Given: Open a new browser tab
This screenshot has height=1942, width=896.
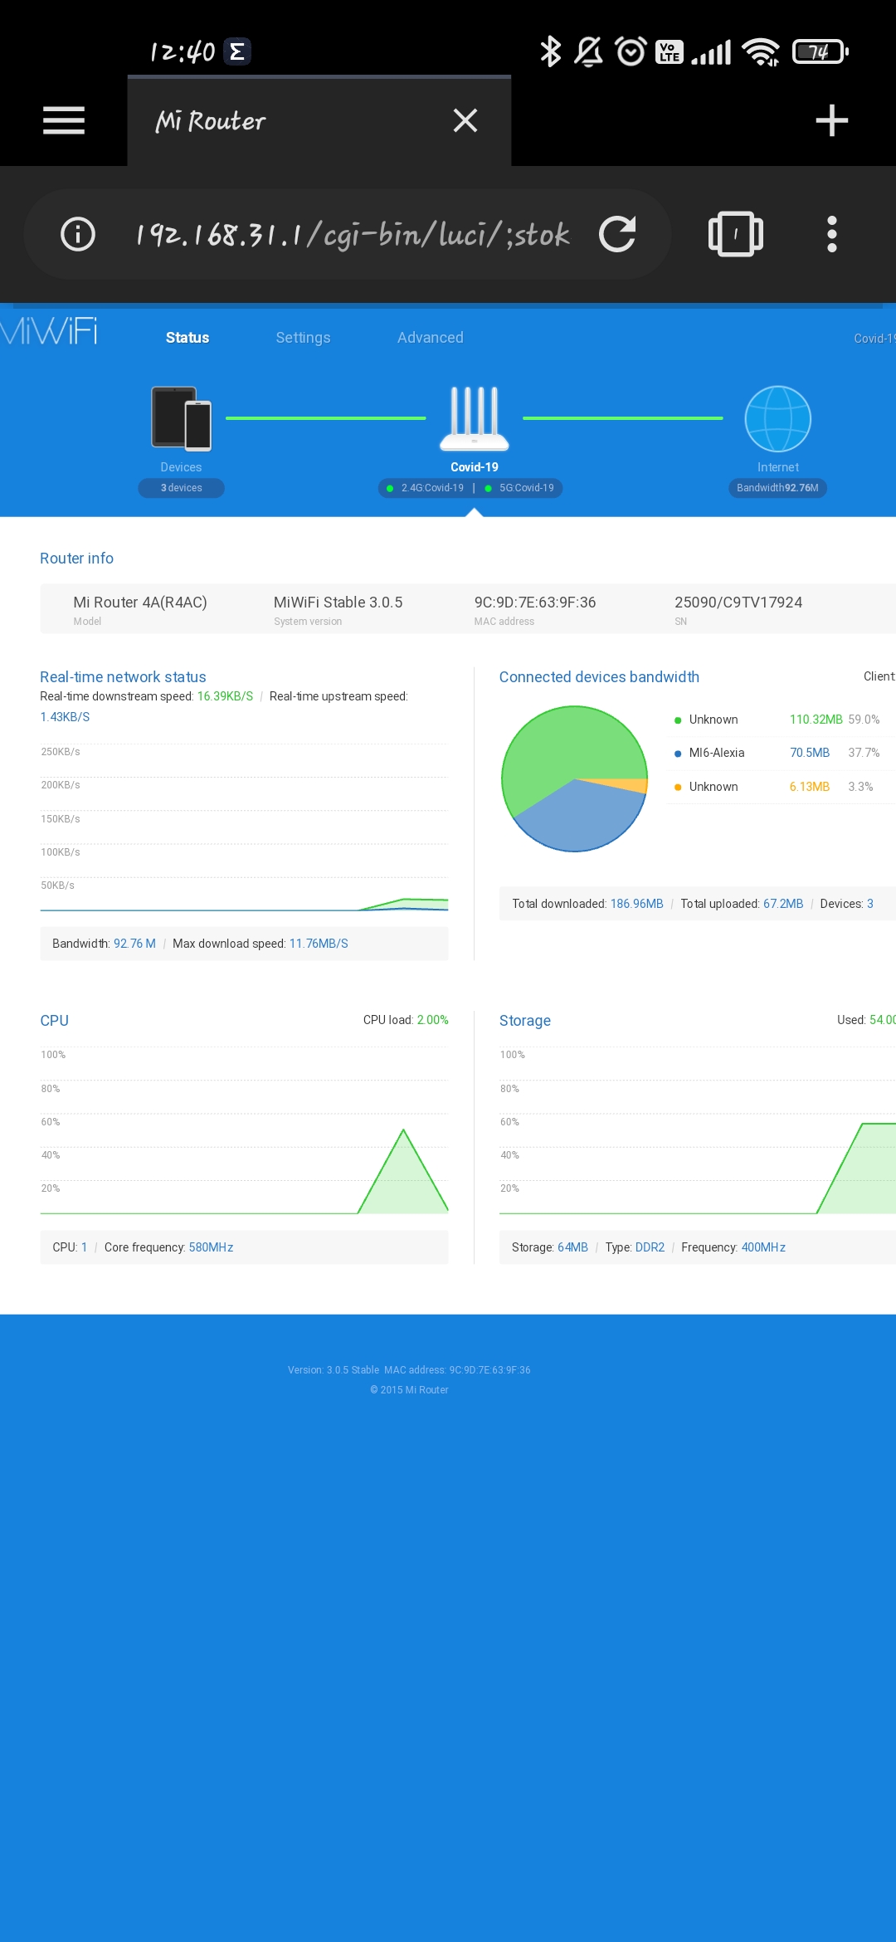Looking at the screenshot, I should 831,121.
